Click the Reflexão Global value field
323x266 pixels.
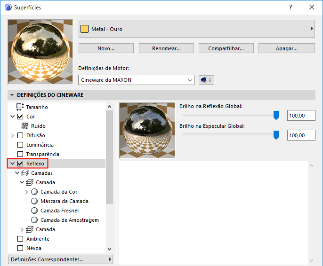click(x=301, y=116)
